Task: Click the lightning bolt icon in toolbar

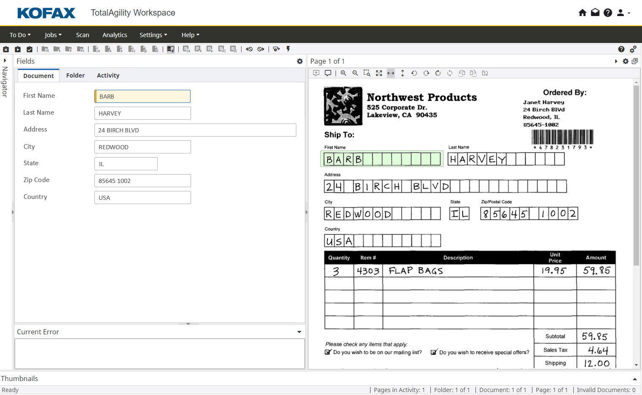Action: (288, 49)
